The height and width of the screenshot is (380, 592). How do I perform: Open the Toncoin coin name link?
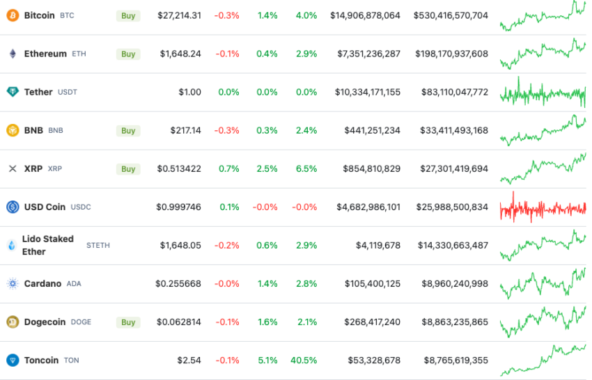(41, 361)
